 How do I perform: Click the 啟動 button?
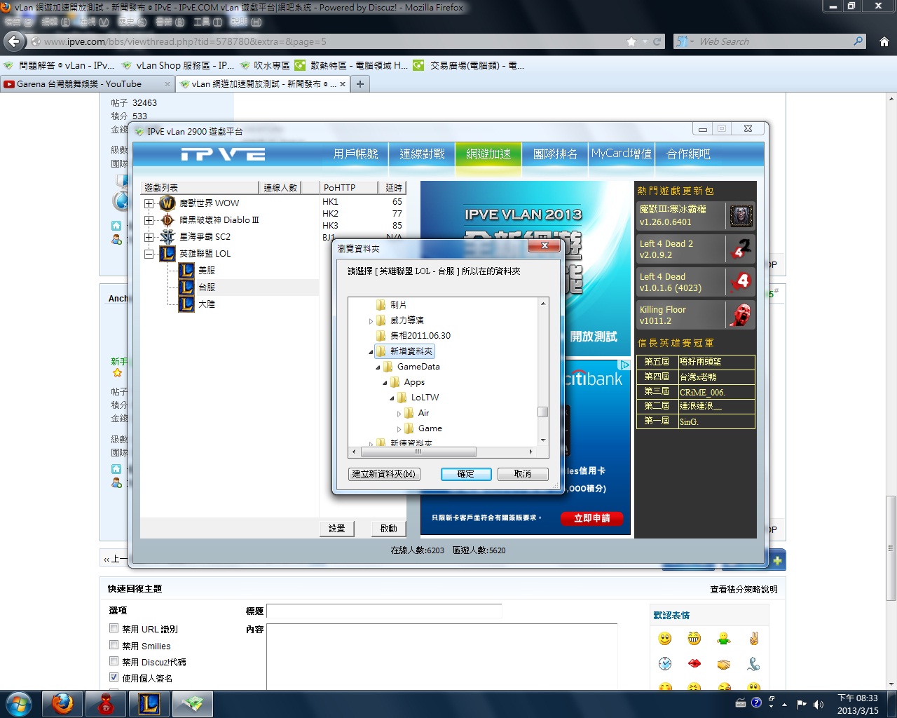tap(389, 529)
